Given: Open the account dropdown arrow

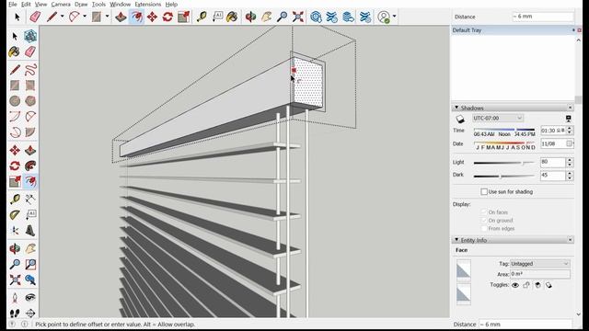Looking at the screenshot, I should [x=394, y=17].
